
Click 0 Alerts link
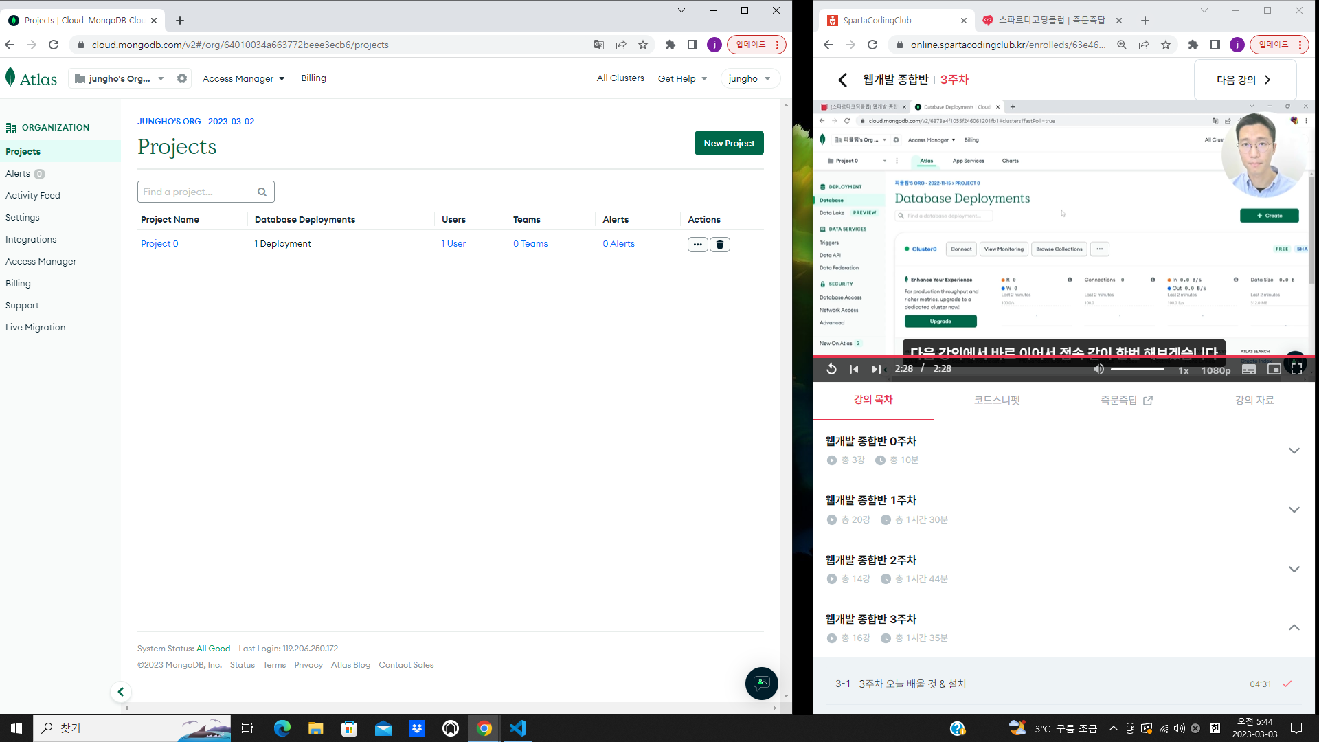pos(618,244)
